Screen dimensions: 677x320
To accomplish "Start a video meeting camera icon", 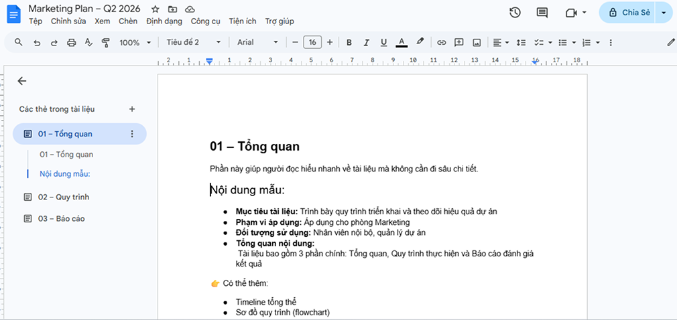I will (x=571, y=13).
